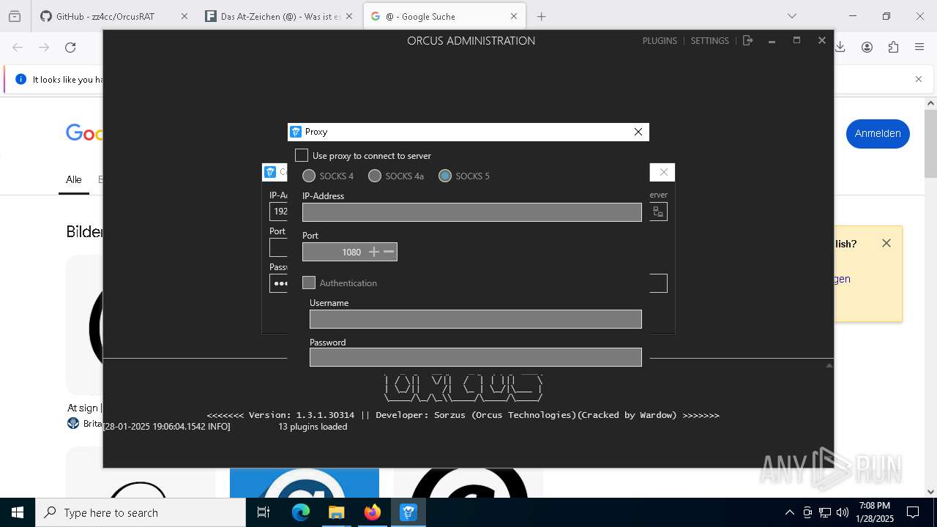Open Firefox downloads panel
Image resolution: width=937 pixels, height=527 pixels.
point(840,48)
